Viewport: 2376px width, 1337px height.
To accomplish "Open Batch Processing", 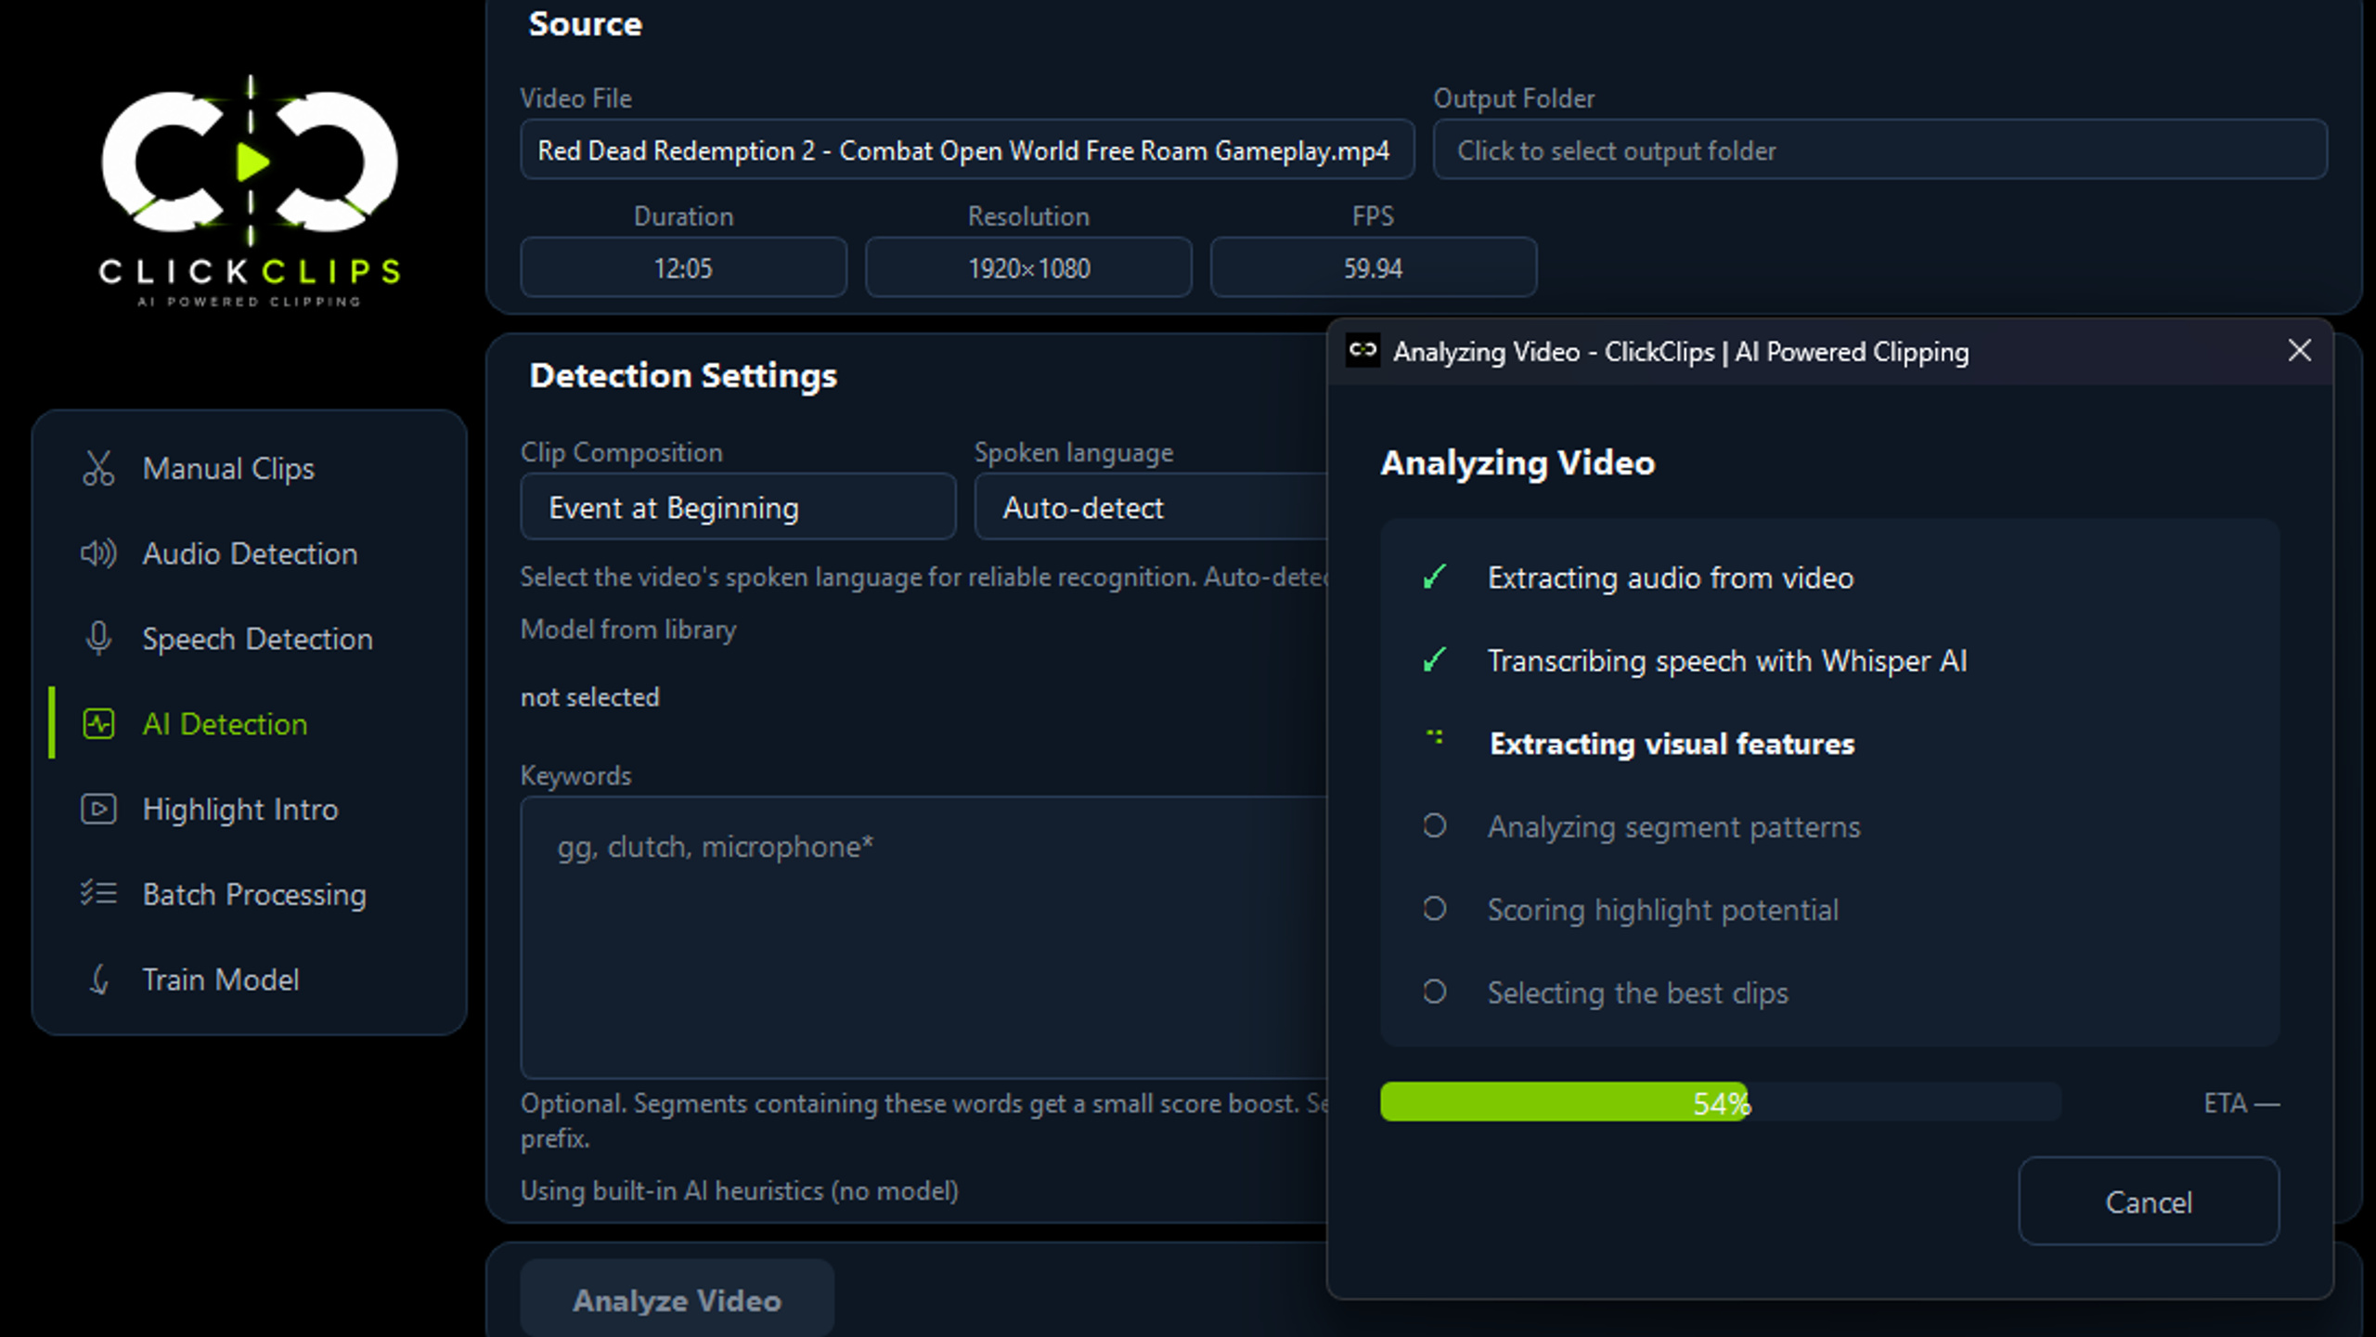I will (249, 894).
